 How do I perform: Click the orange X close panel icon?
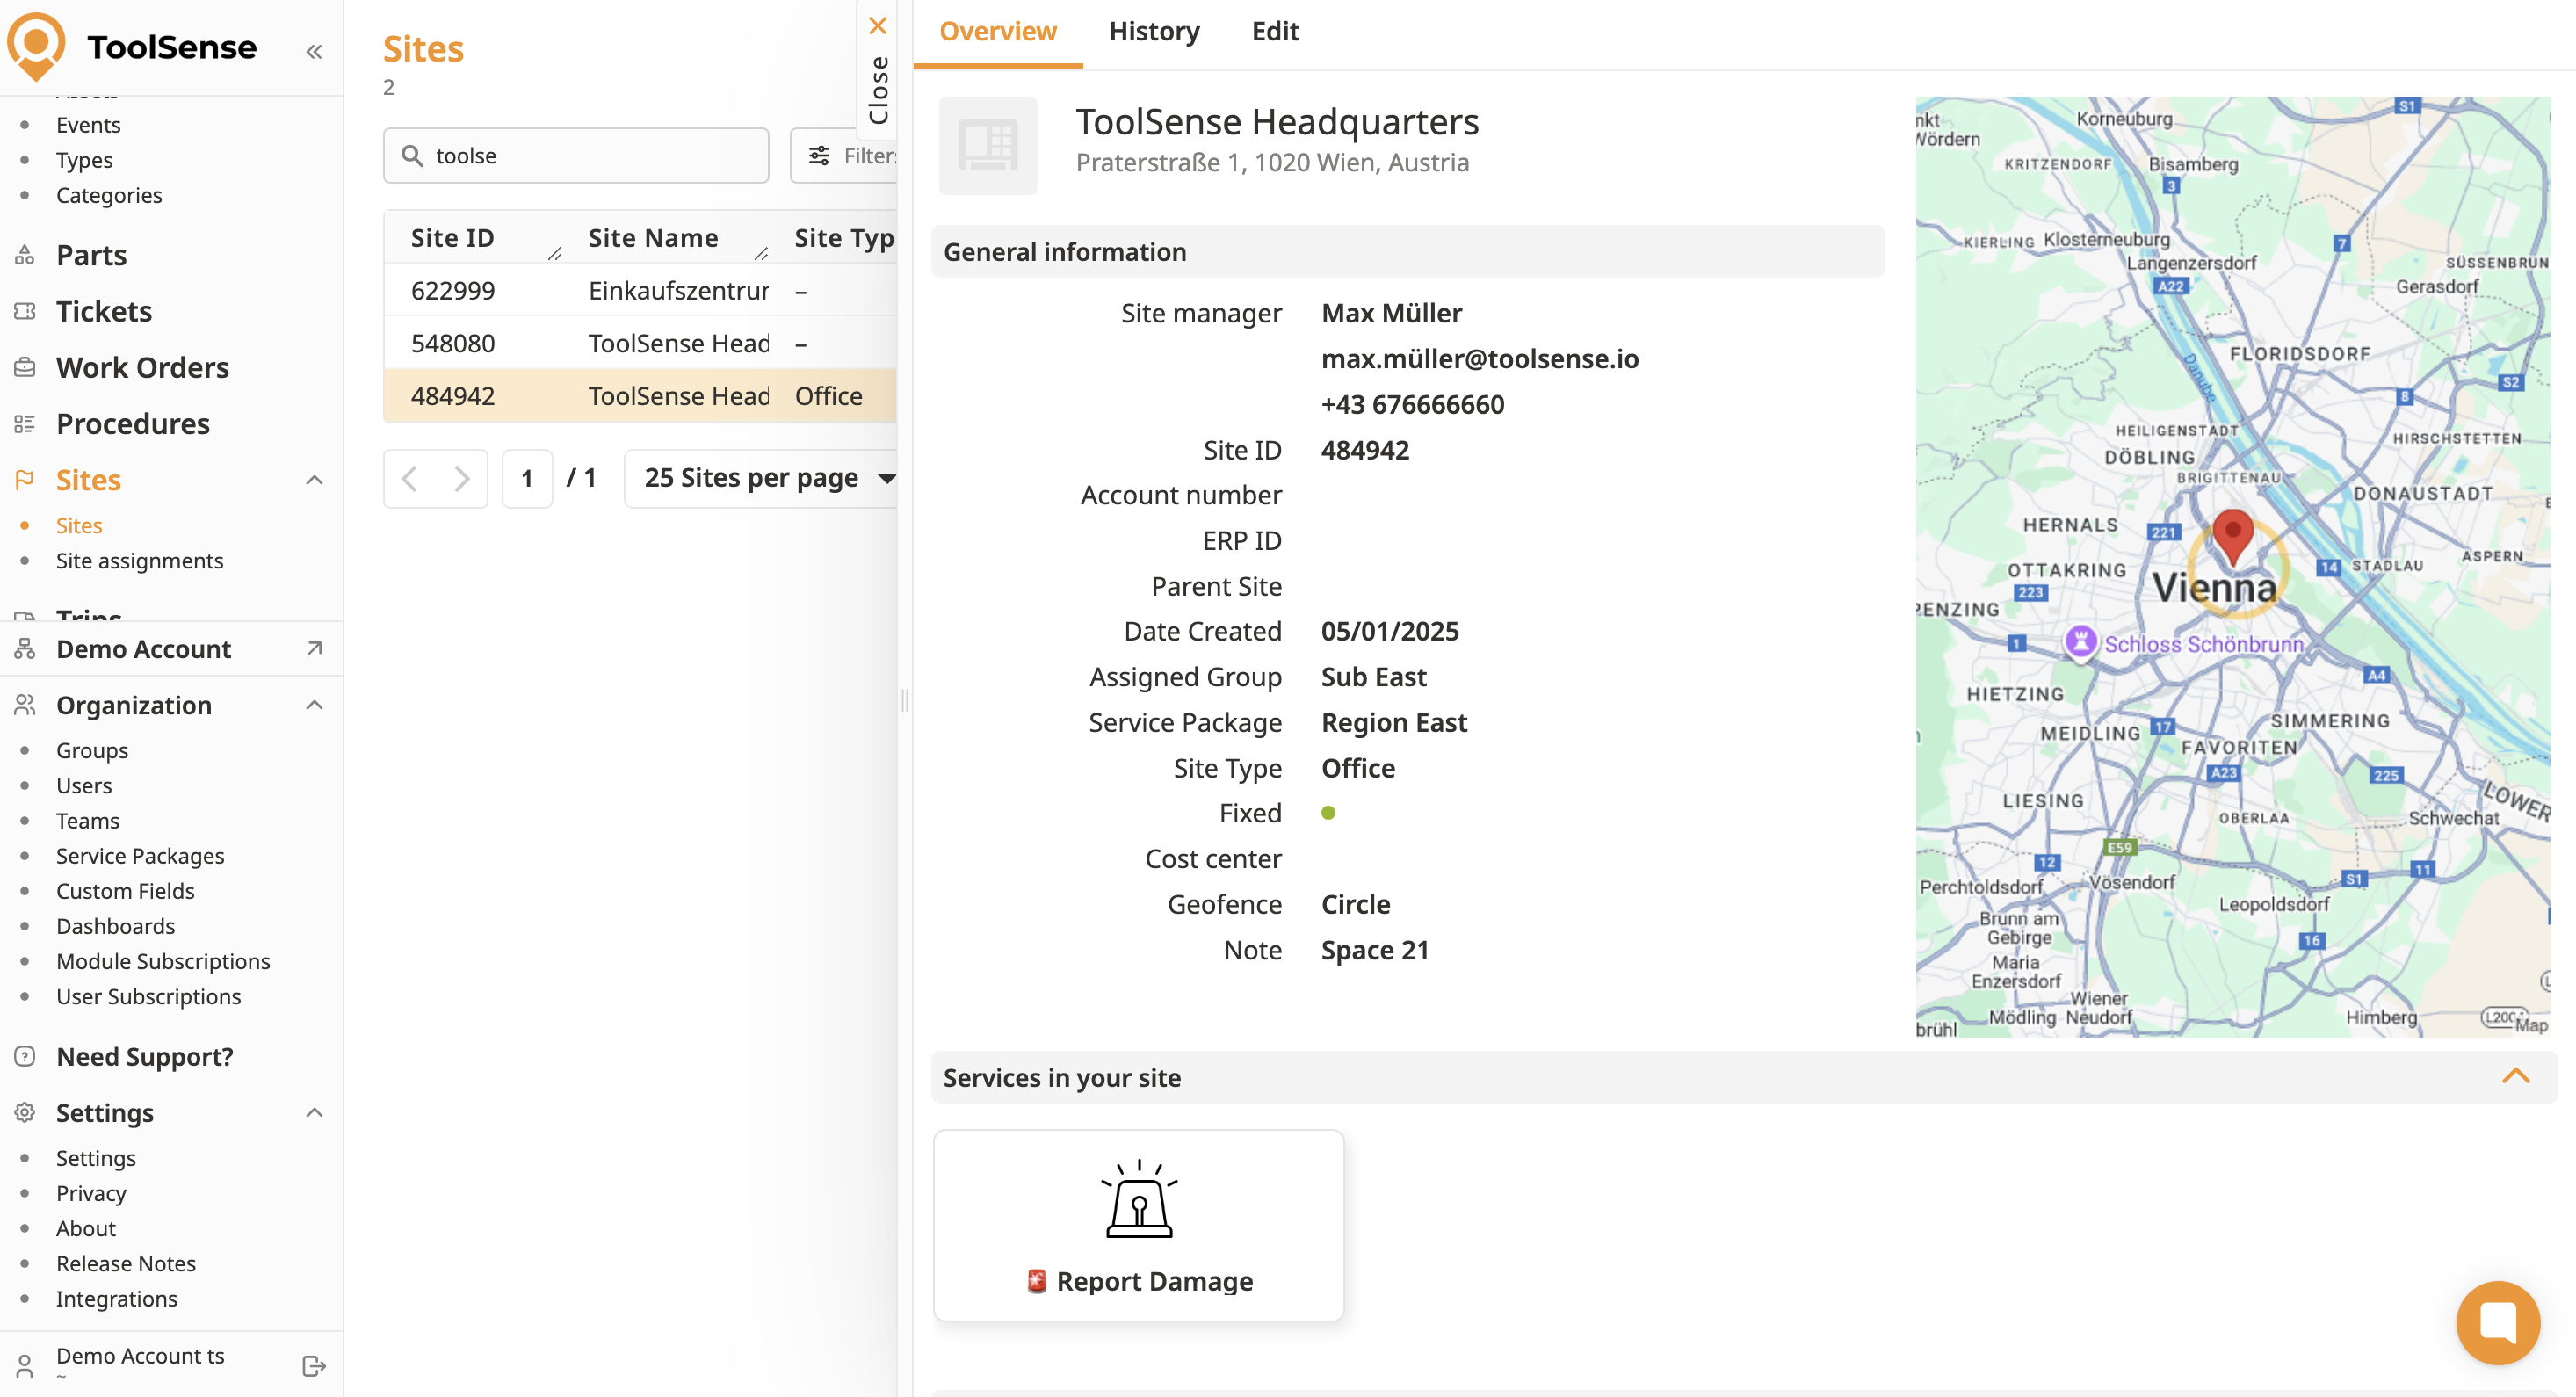point(878,26)
